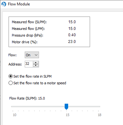Increase Address with the up spinner arrow
The image size is (123, 125).
pos(36,63)
